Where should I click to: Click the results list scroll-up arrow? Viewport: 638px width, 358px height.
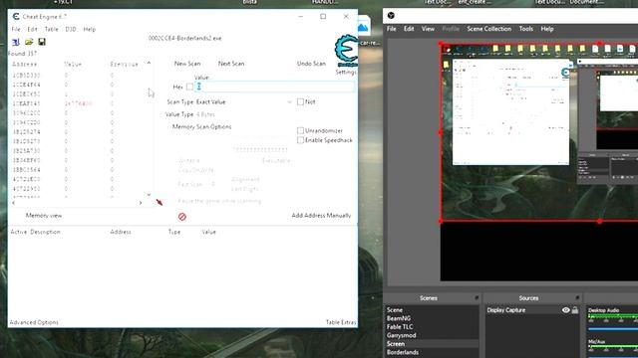click(x=149, y=63)
